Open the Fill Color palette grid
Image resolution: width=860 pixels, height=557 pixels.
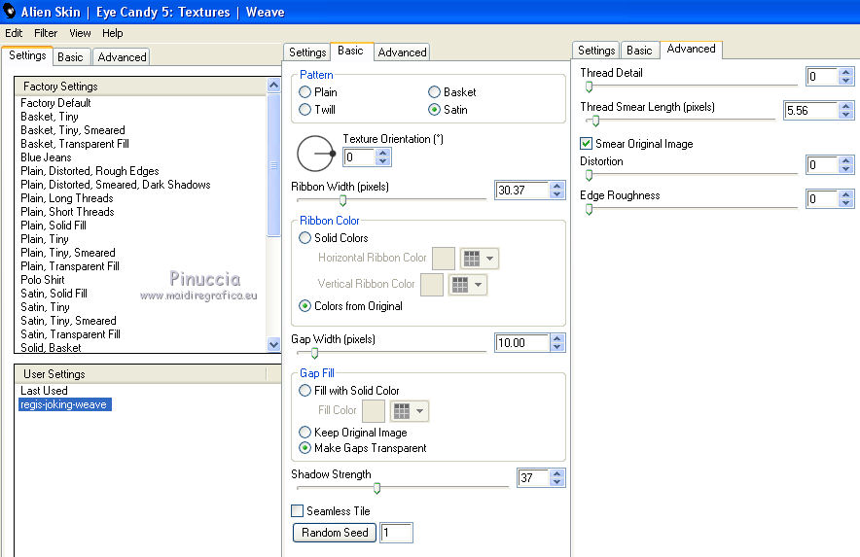402,410
